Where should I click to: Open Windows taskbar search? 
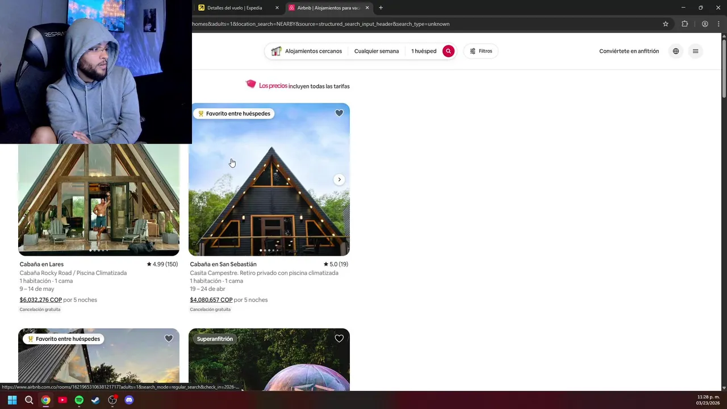click(x=29, y=400)
